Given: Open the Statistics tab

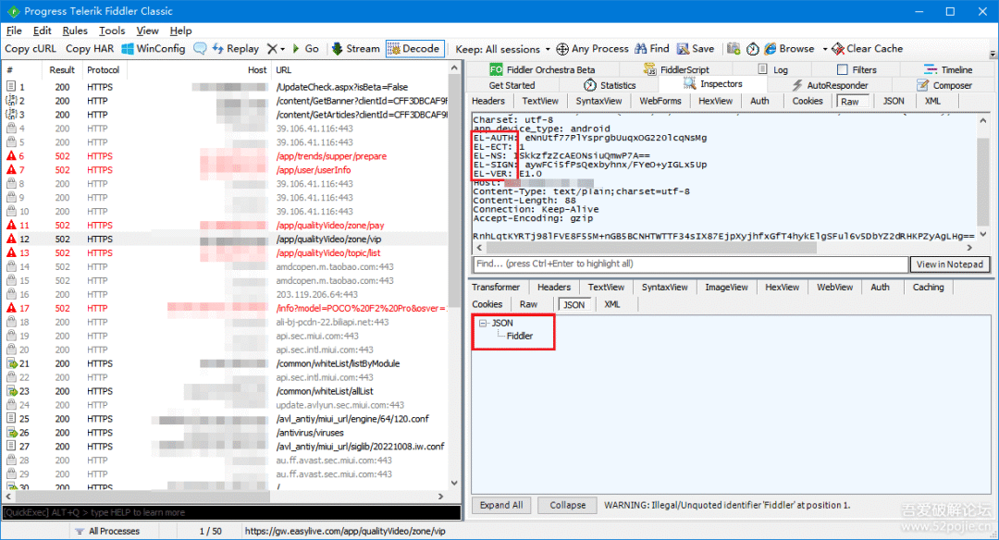Looking at the screenshot, I should coord(610,85).
